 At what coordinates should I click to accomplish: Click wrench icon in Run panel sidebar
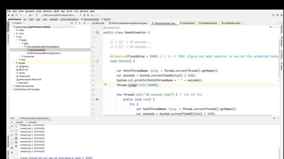pyautogui.click(x=12, y=126)
